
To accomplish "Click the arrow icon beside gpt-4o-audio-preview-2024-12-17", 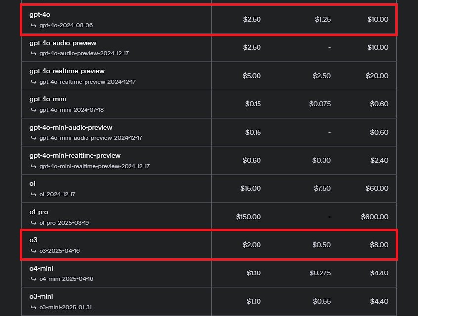I will (x=33, y=53).
